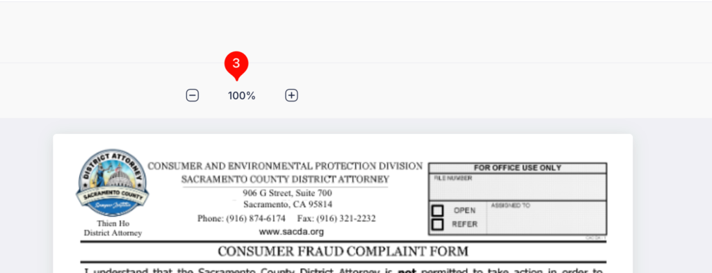This screenshot has width=712, height=273.
Task: Click the Fax (916) 321-2232 number
Action: (337, 219)
